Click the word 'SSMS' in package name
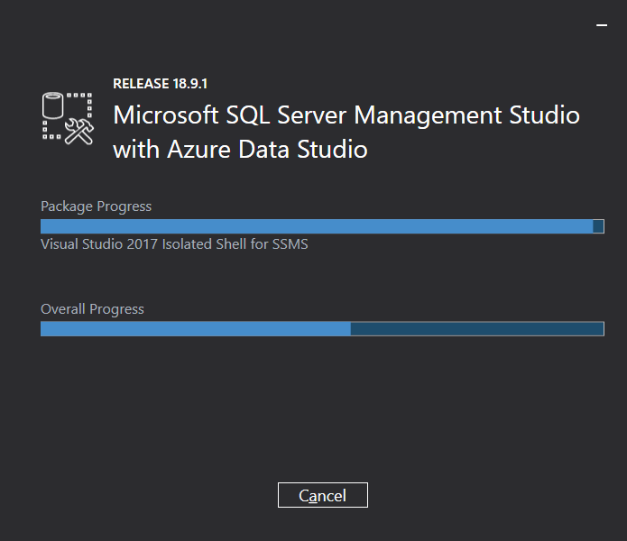Image resolution: width=627 pixels, height=541 pixels. (290, 244)
